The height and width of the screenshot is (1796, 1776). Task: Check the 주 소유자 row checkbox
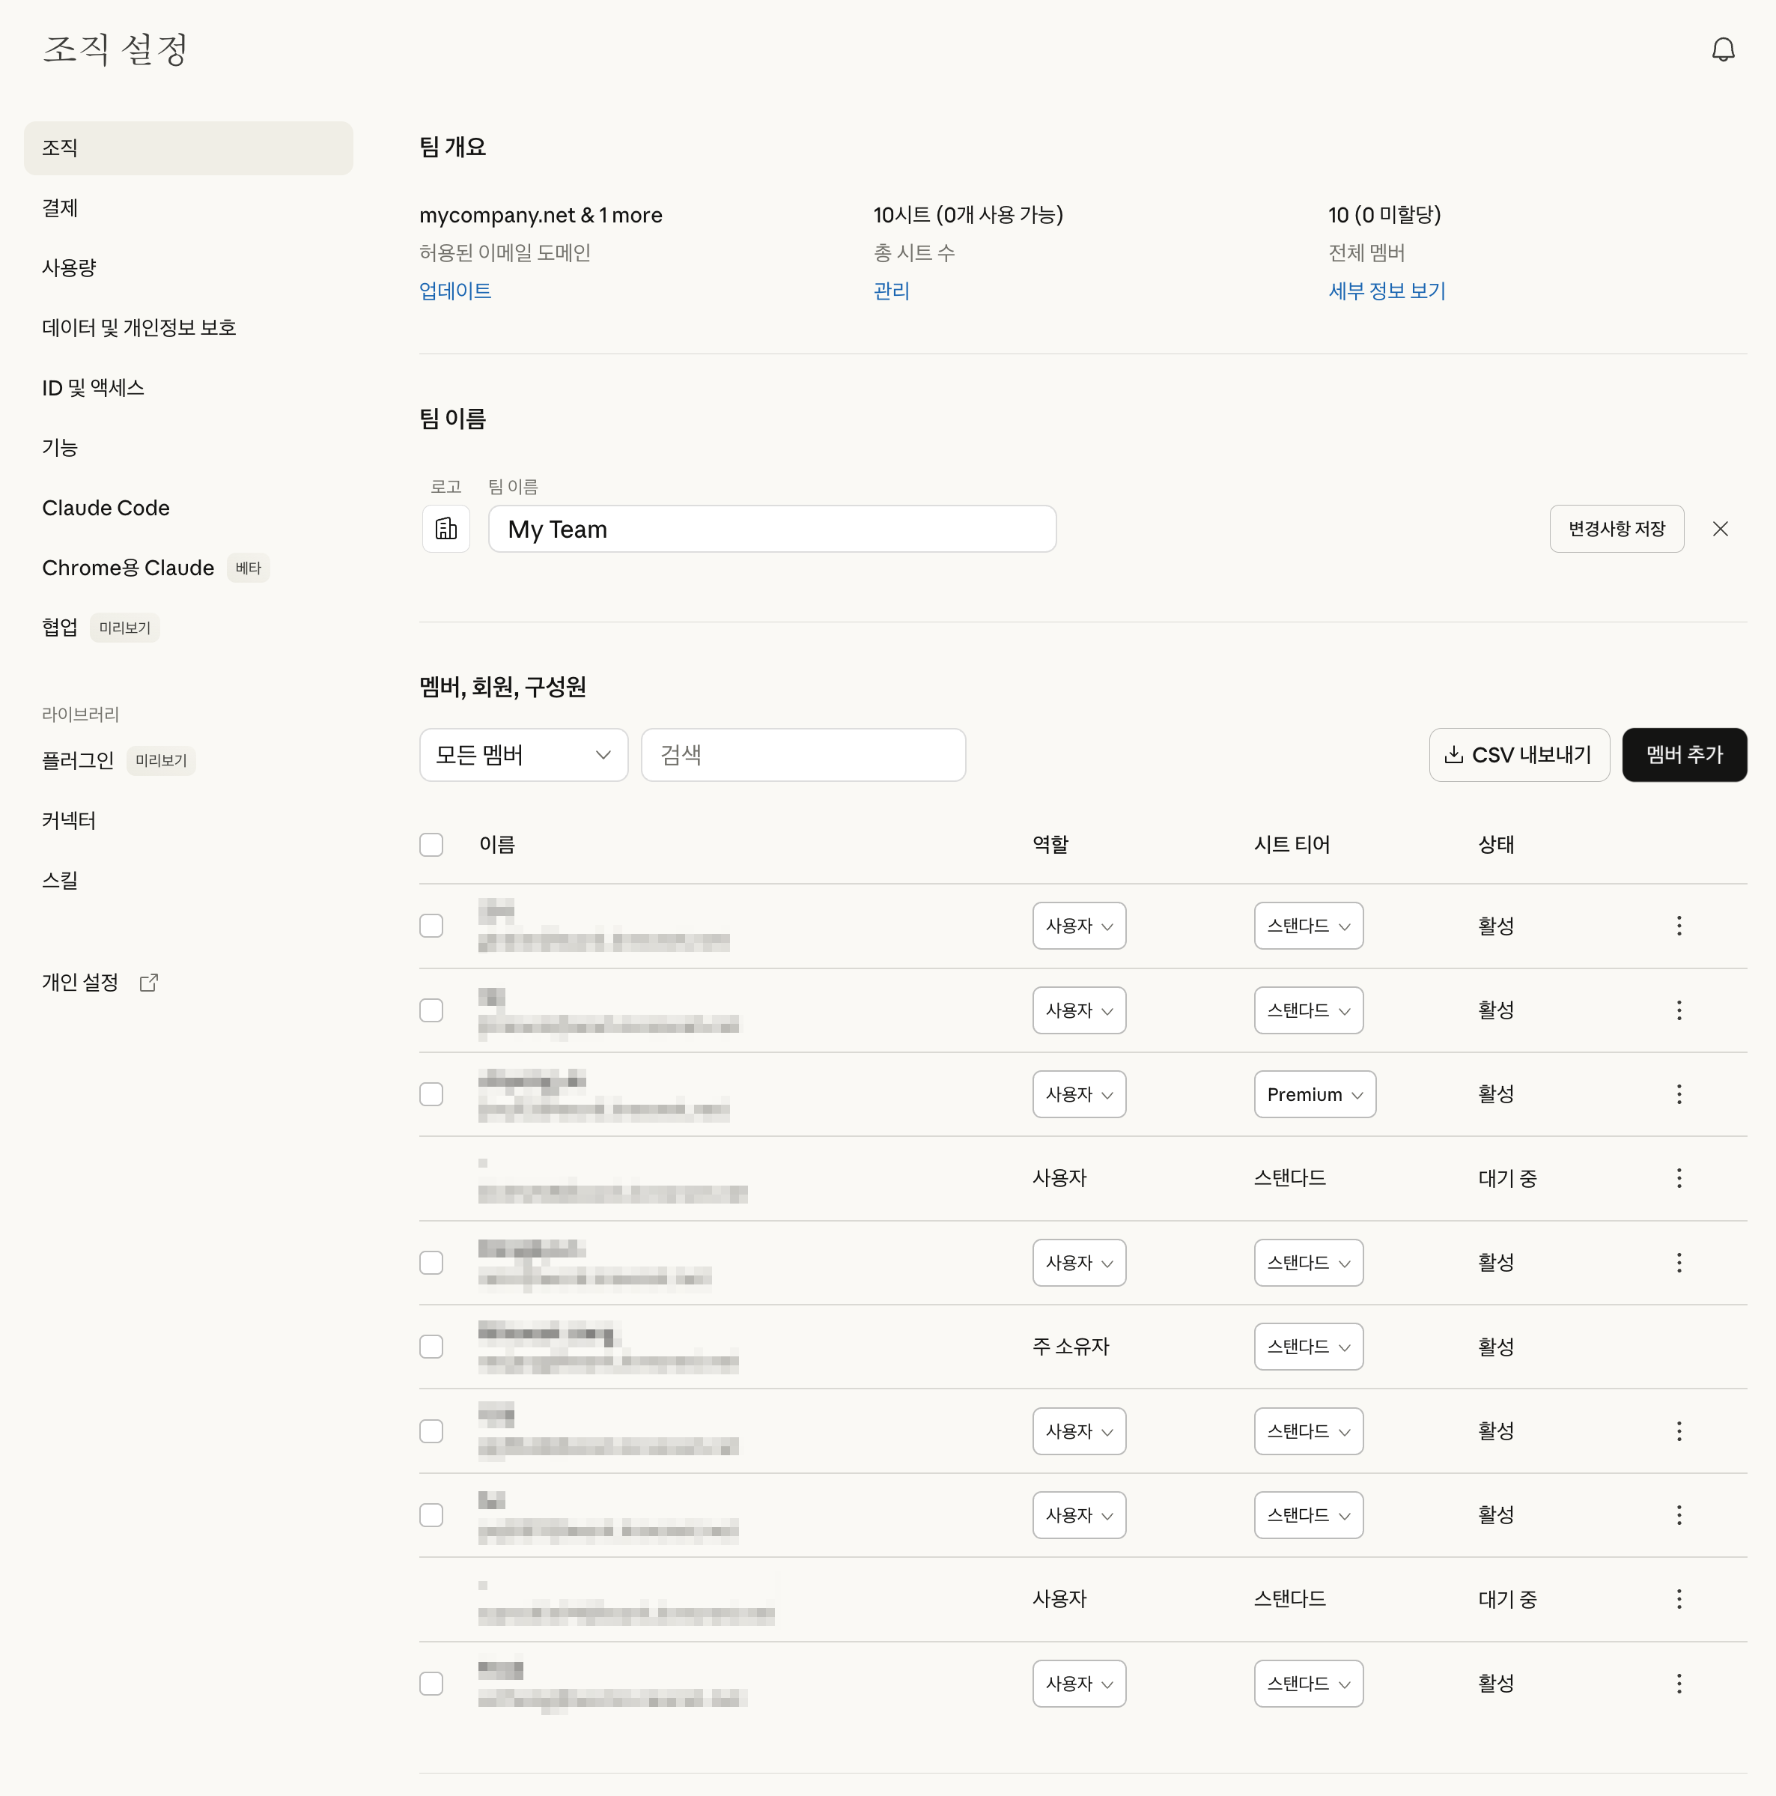[431, 1347]
